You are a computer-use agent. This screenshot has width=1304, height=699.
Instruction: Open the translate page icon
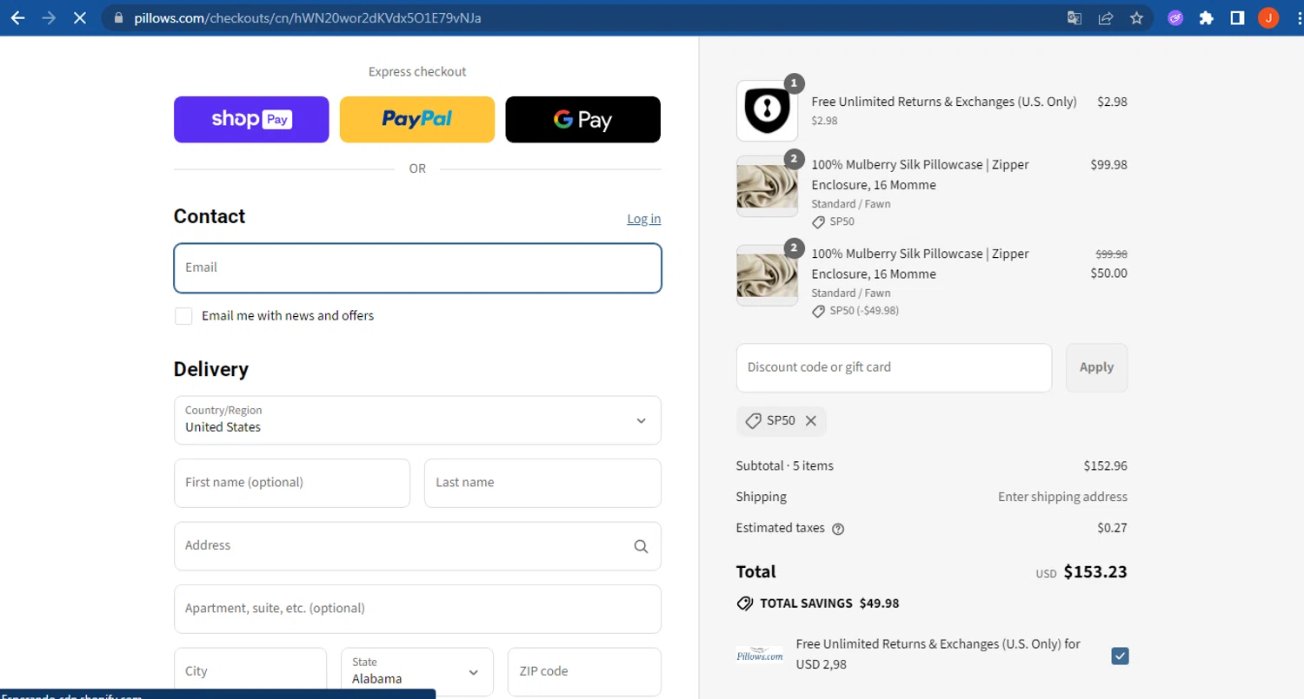click(x=1074, y=17)
